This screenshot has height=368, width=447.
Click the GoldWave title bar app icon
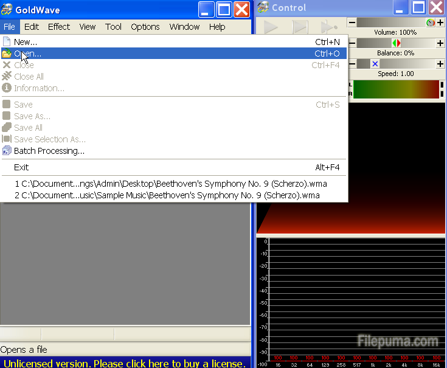[x=7, y=9]
